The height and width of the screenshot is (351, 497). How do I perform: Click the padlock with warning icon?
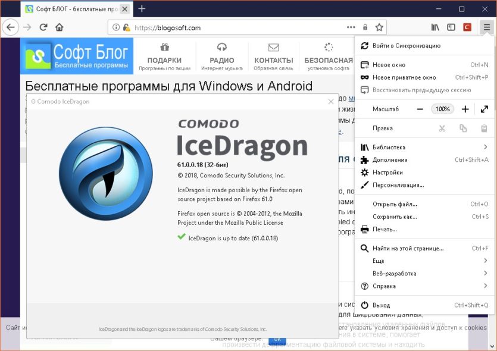pyautogui.click(x=126, y=27)
